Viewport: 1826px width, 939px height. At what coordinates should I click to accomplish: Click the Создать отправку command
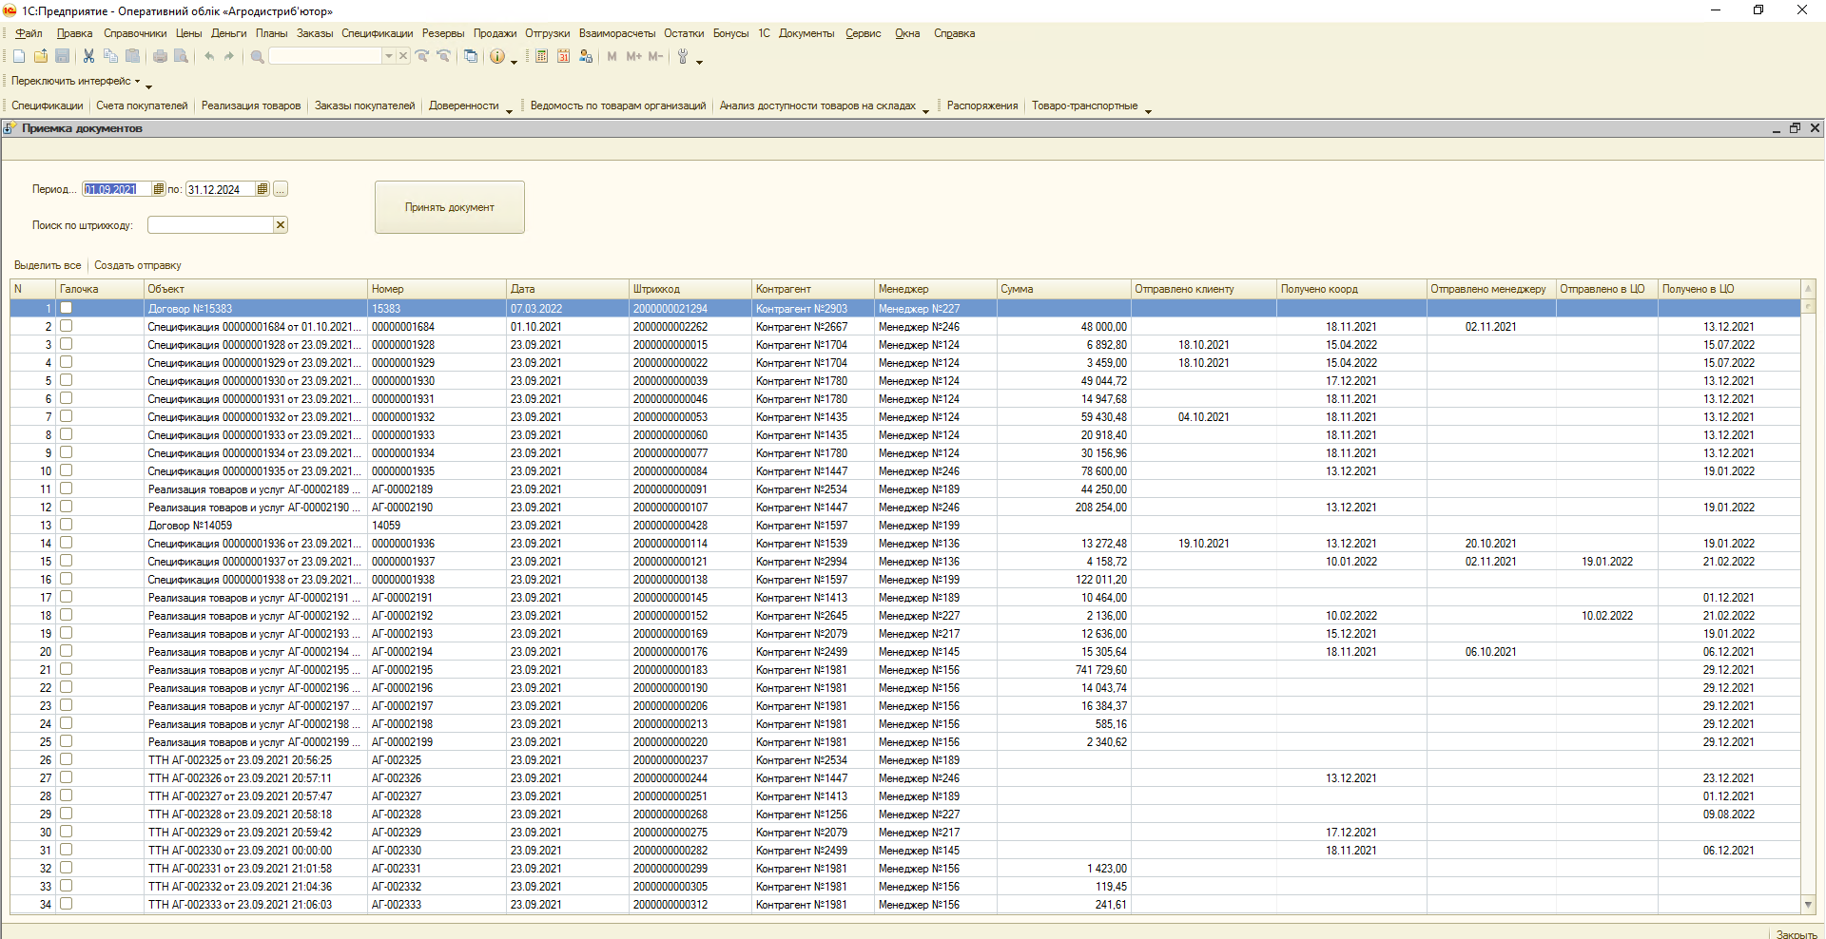[138, 266]
